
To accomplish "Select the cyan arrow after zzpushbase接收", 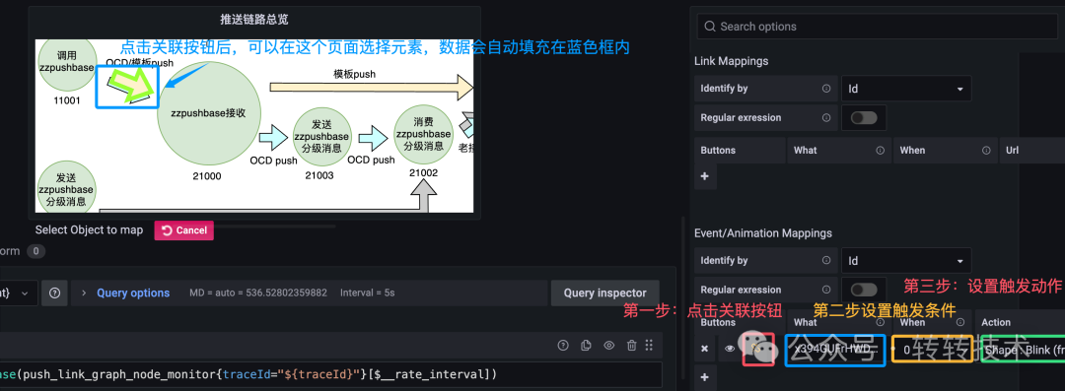I will tap(275, 137).
